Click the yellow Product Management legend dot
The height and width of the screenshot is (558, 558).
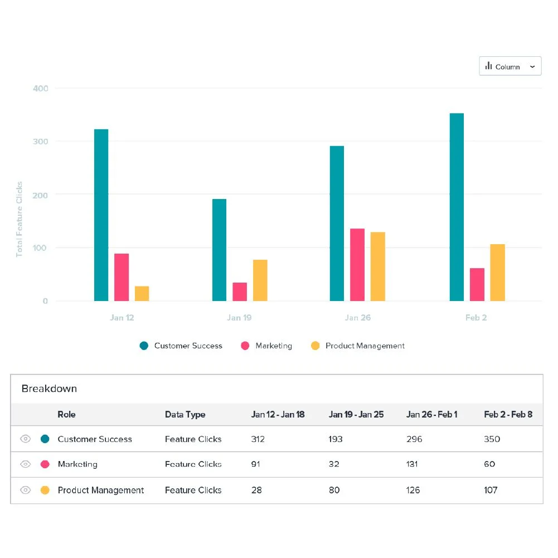click(316, 346)
